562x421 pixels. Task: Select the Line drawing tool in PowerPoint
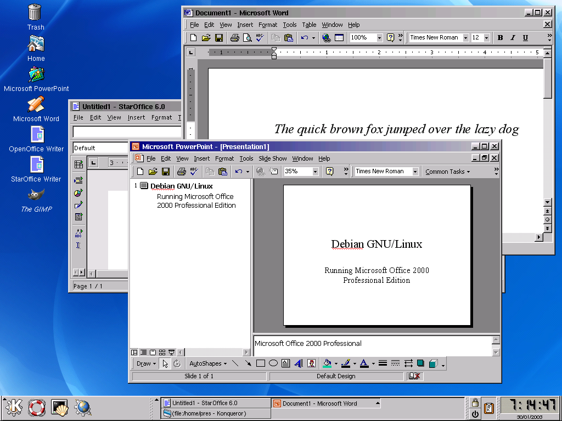tap(235, 363)
